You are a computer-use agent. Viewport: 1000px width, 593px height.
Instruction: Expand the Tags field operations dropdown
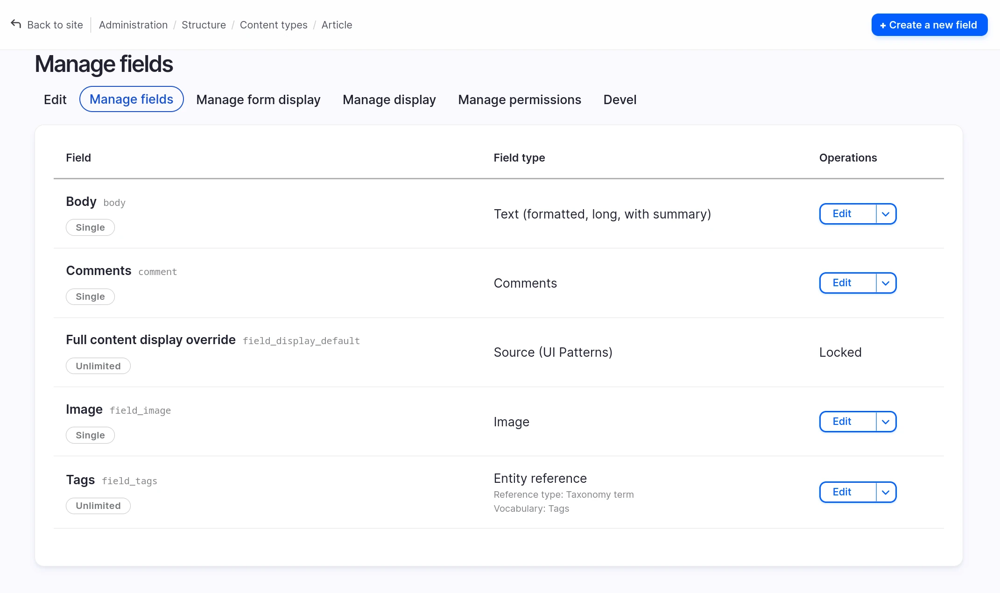click(x=886, y=492)
